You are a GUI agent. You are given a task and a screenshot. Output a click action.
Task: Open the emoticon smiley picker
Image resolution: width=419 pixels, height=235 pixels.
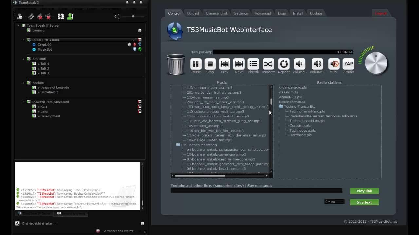(x=143, y=223)
